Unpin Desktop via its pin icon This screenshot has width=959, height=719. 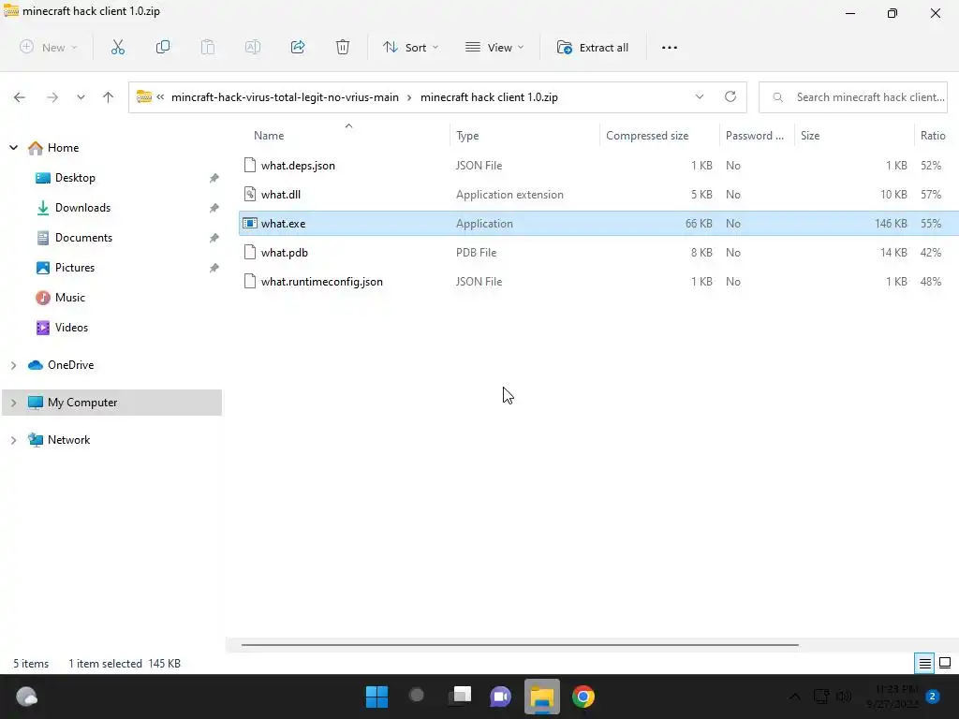click(214, 178)
